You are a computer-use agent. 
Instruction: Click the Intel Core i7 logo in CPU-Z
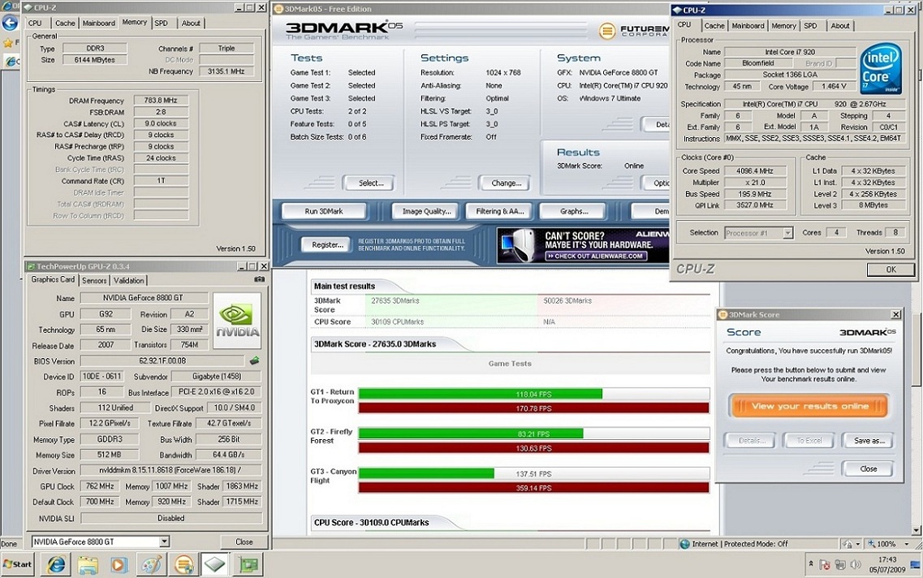pos(881,68)
